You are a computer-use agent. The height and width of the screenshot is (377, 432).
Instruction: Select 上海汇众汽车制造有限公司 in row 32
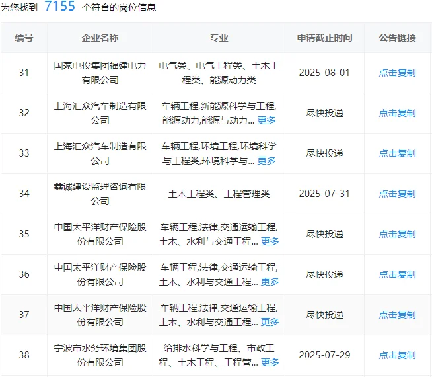100,113
